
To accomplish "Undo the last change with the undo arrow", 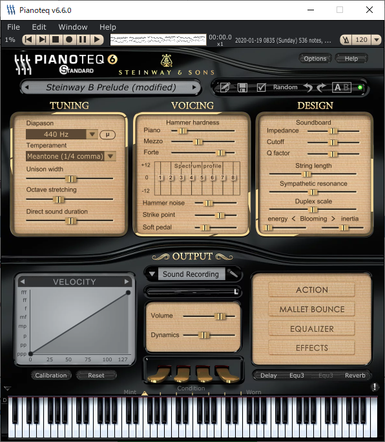I will 308,87.
